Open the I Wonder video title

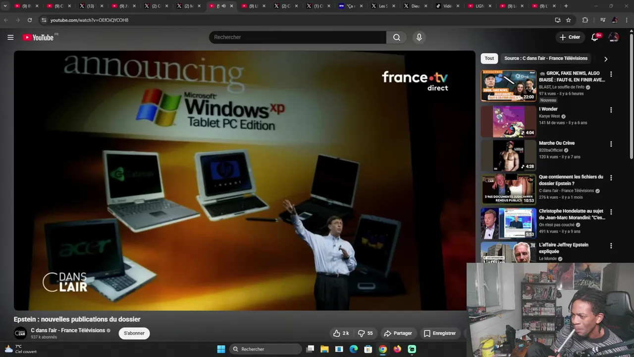pyautogui.click(x=548, y=109)
